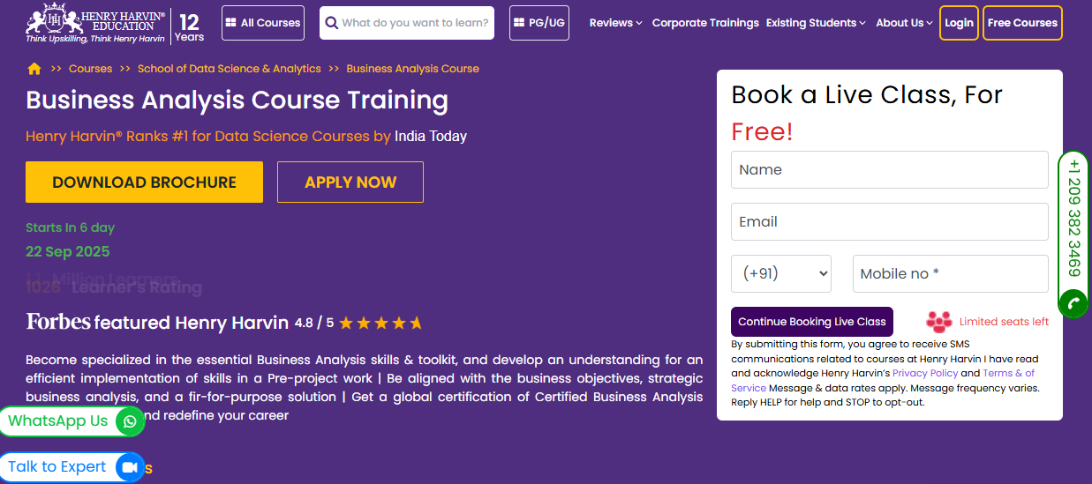Click the Download Brochure button
Image resolution: width=1092 pixels, height=484 pixels.
[x=144, y=182]
